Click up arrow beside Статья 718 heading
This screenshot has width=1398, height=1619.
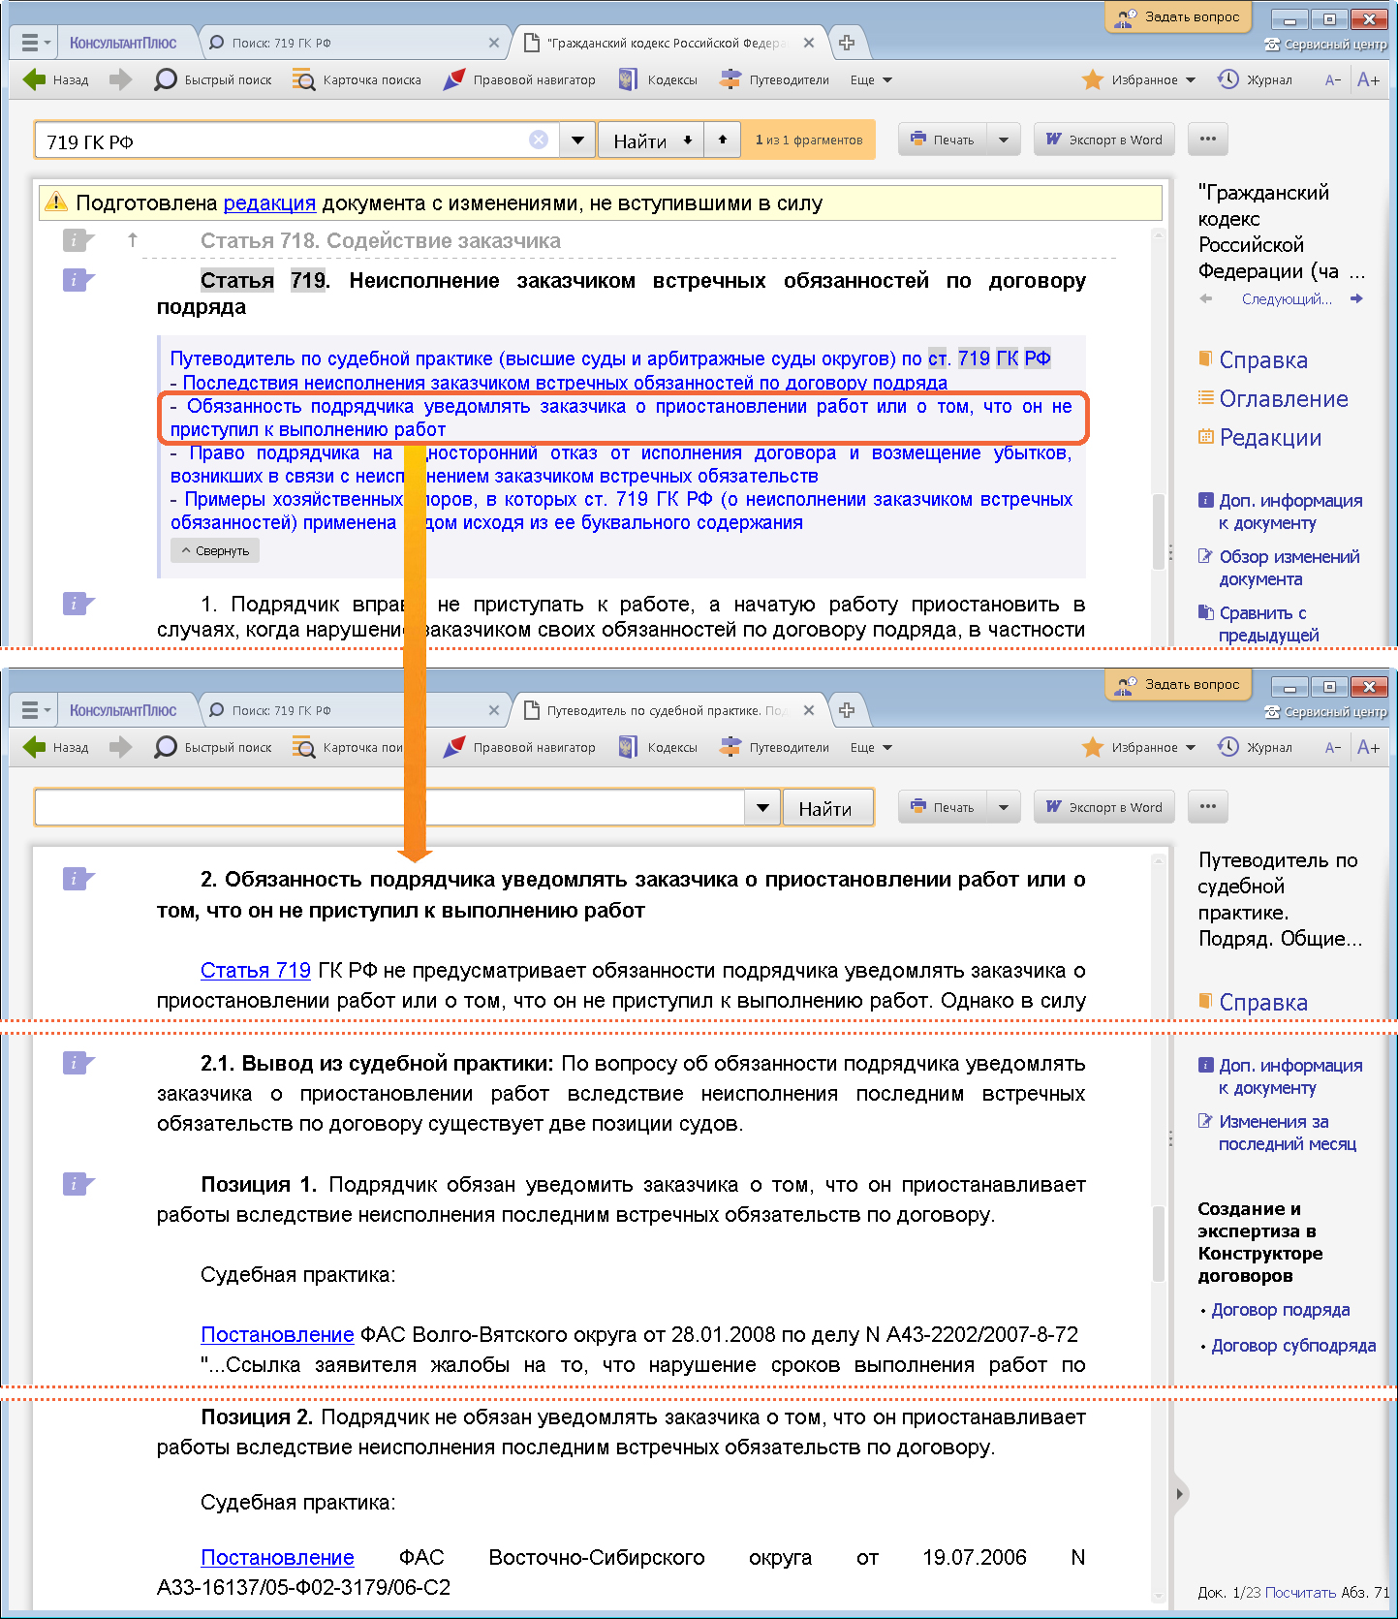point(133,239)
